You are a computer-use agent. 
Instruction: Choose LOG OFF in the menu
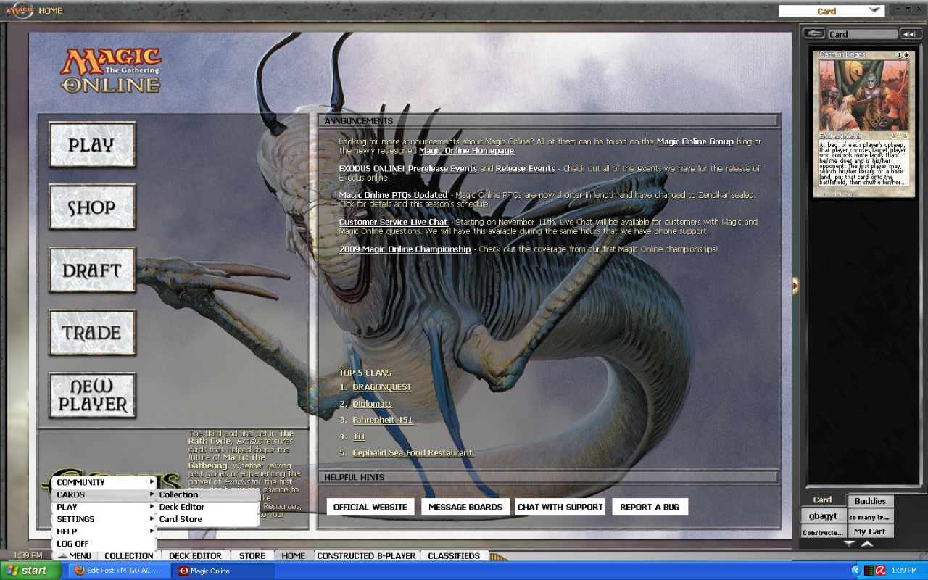click(x=72, y=544)
